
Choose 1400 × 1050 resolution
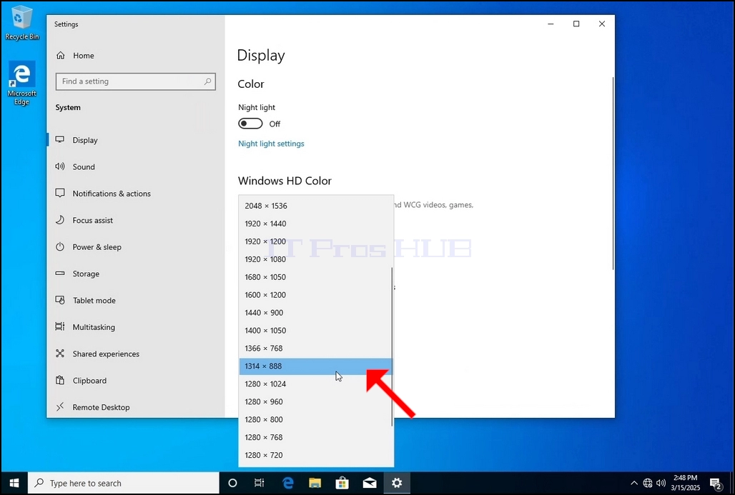[315, 330]
